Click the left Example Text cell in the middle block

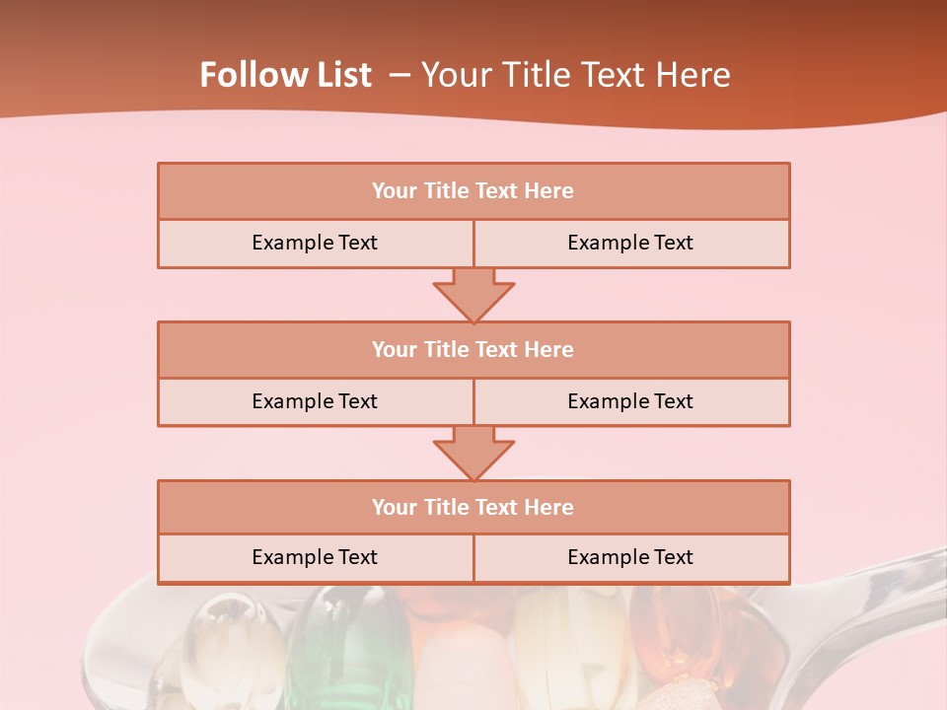click(315, 401)
